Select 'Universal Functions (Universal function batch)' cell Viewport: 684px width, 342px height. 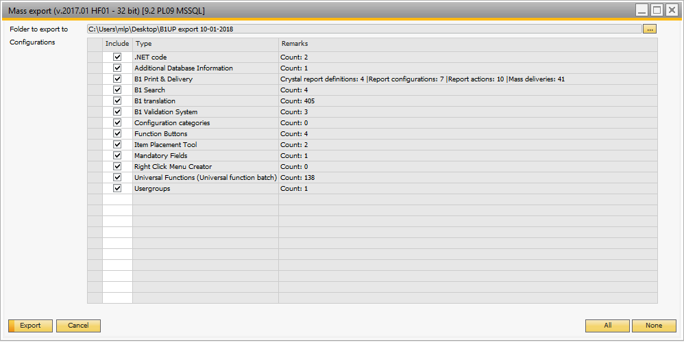coord(206,178)
